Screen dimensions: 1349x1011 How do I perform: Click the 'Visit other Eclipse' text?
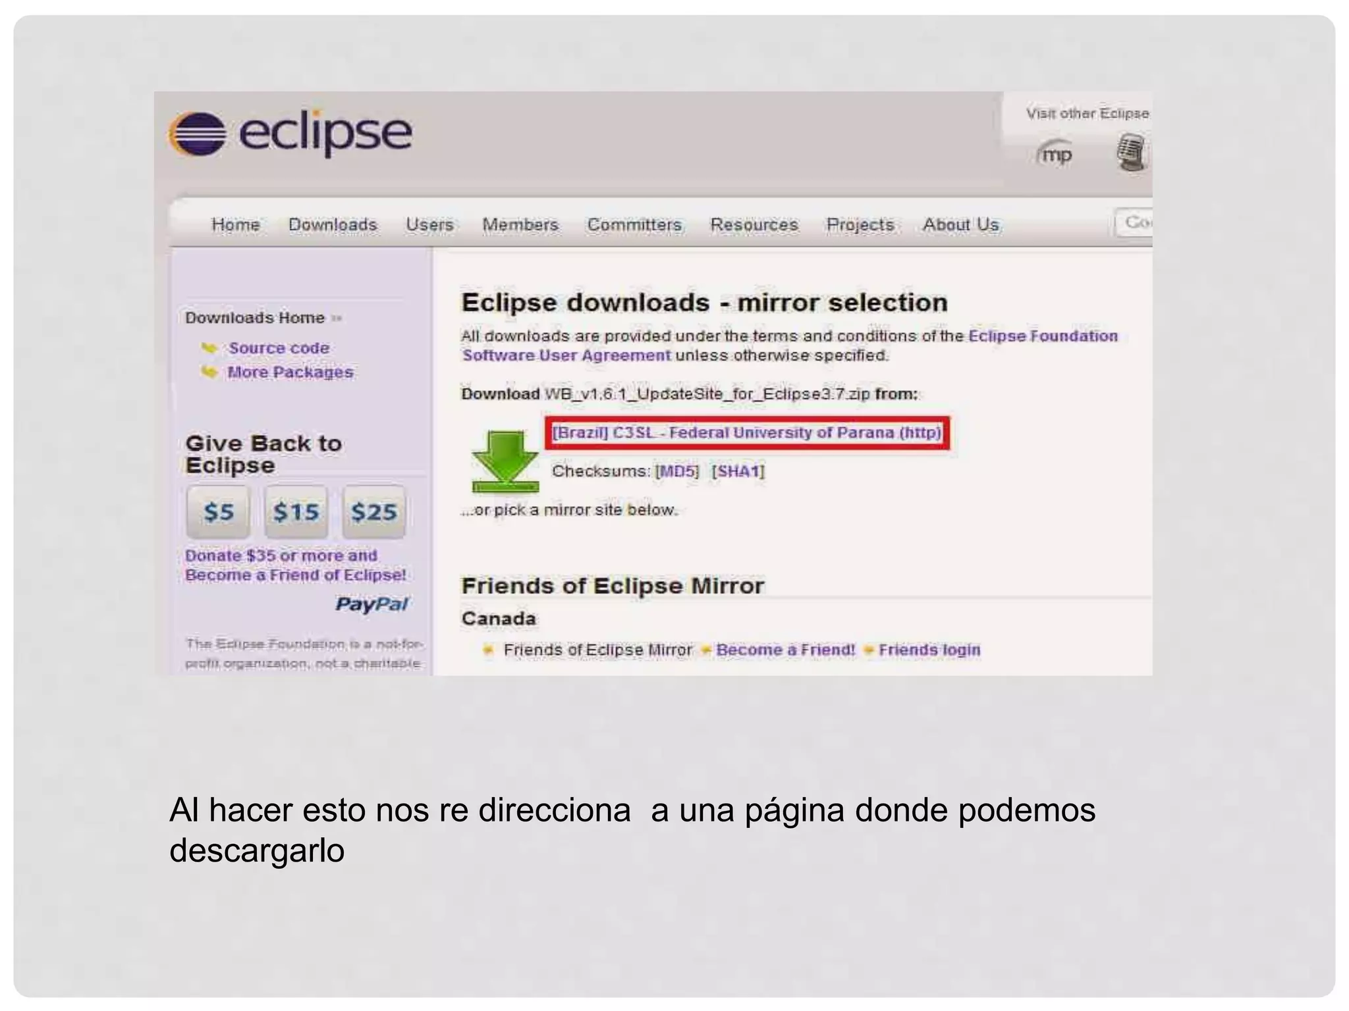point(1087,113)
